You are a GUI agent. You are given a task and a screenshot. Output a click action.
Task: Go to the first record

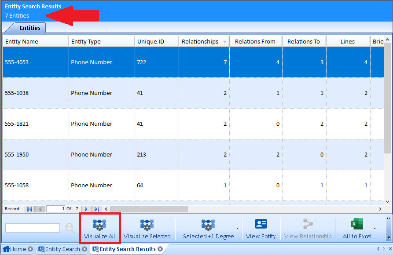click(x=29, y=209)
